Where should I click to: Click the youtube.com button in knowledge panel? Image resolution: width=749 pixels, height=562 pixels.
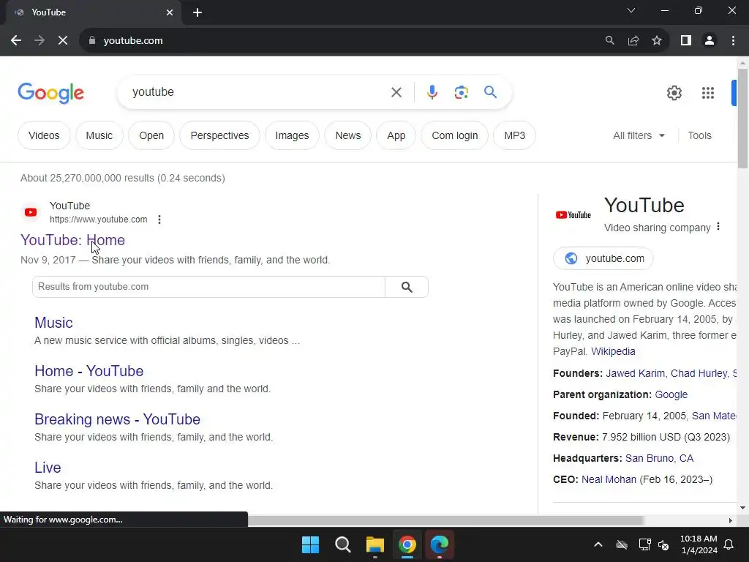tap(603, 258)
